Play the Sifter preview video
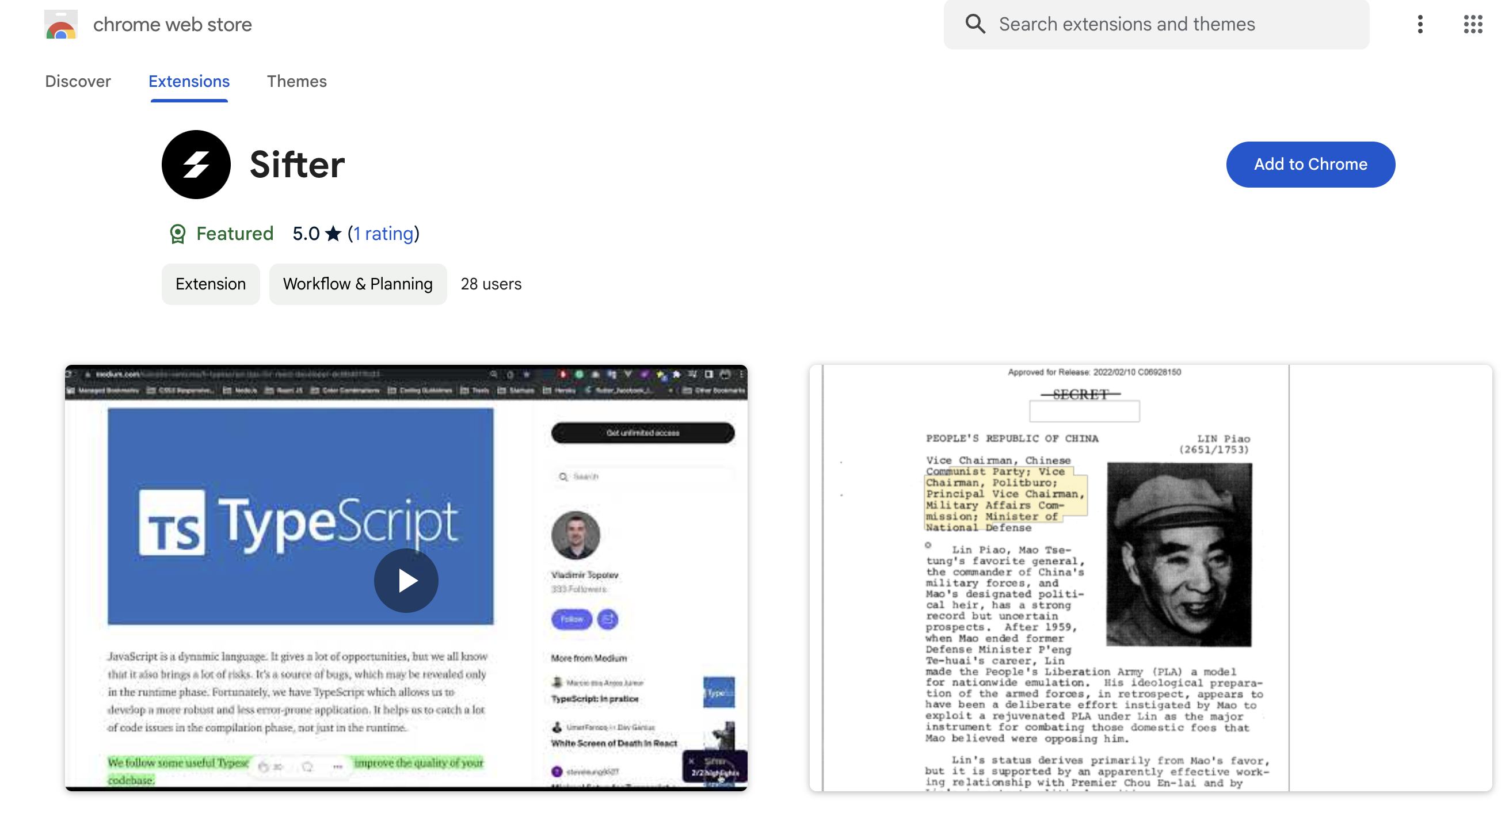The image size is (1509, 816). (x=406, y=581)
